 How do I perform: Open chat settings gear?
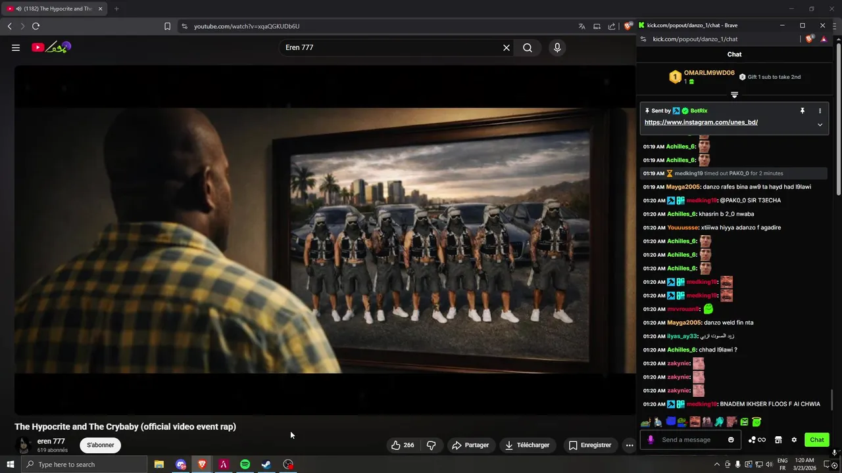point(794,439)
